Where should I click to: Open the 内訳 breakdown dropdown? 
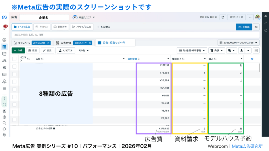click(x=217, y=51)
